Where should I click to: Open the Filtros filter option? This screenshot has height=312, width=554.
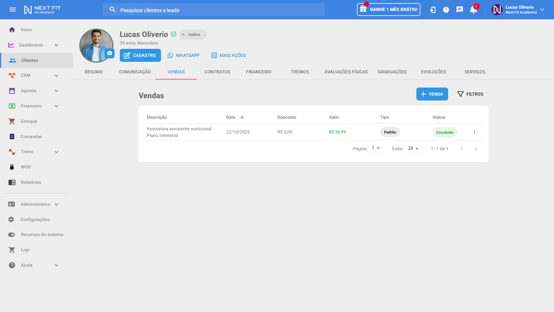[470, 94]
